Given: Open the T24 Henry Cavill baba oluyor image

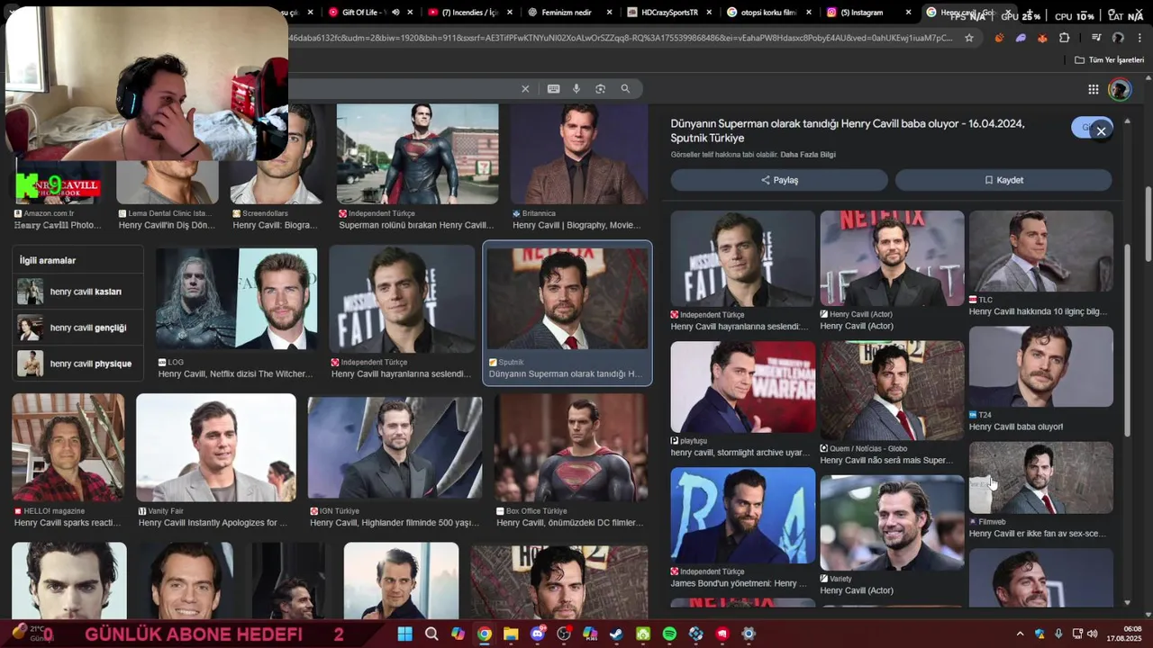Looking at the screenshot, I should tap(1040, 379).
